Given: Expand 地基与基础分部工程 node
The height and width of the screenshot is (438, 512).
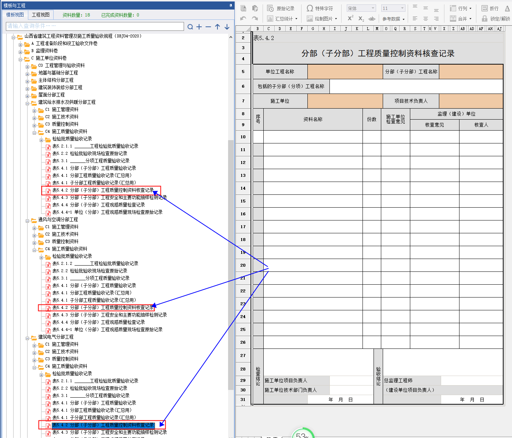Looking at the screenshot, I should [x=28, y=74].
